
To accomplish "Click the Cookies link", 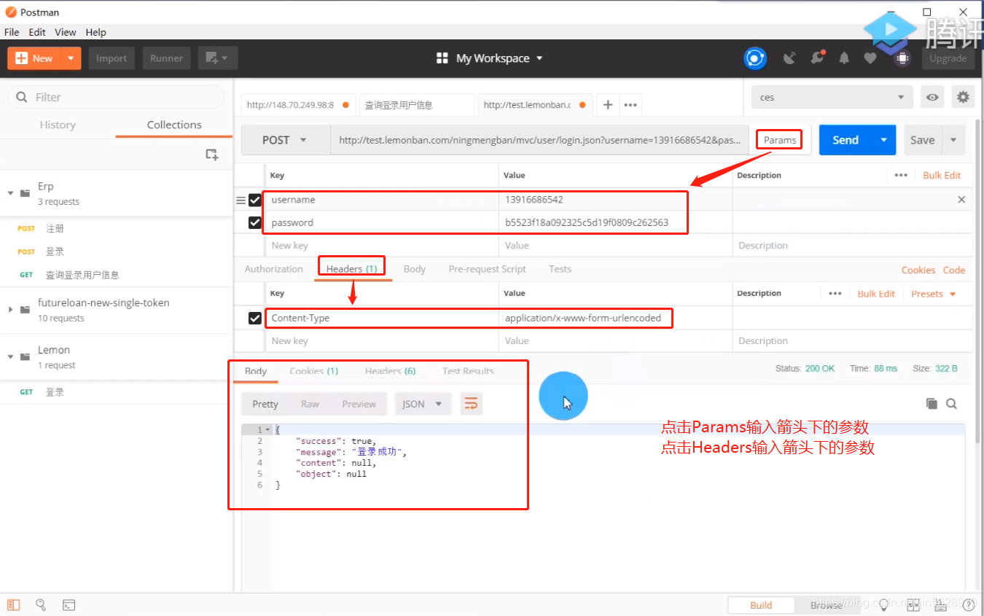I will (x=918, y=270).
